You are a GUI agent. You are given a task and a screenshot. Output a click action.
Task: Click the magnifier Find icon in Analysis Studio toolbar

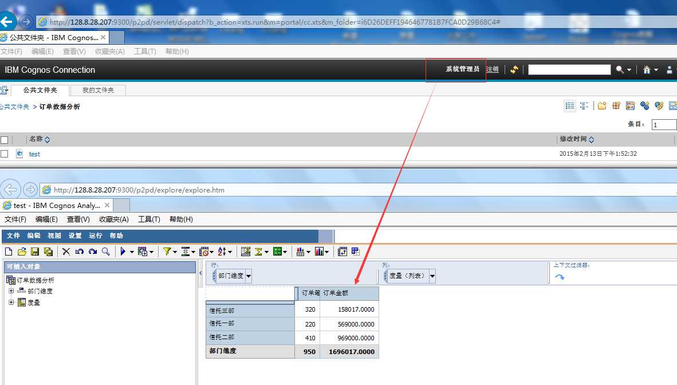[106, 252]
